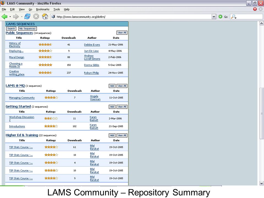Click View All for Getting Started
The image size is (264, 198).
122,107
